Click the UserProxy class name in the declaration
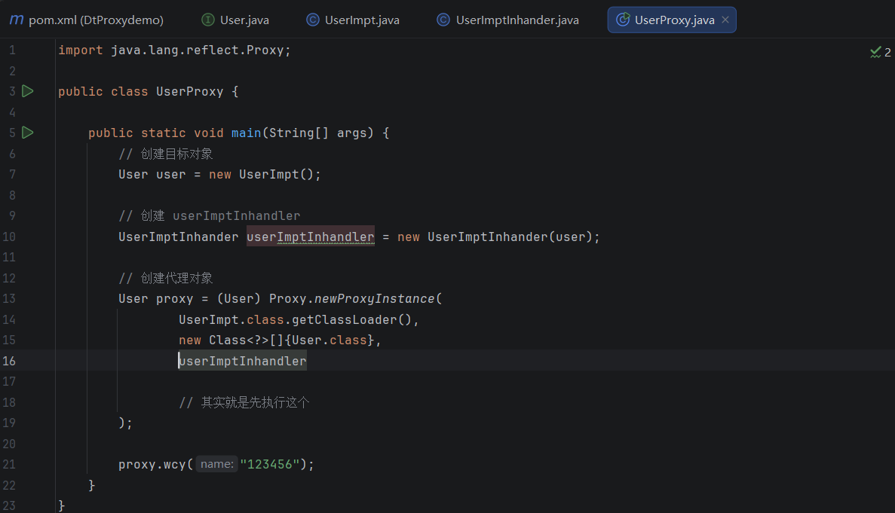 189,92
